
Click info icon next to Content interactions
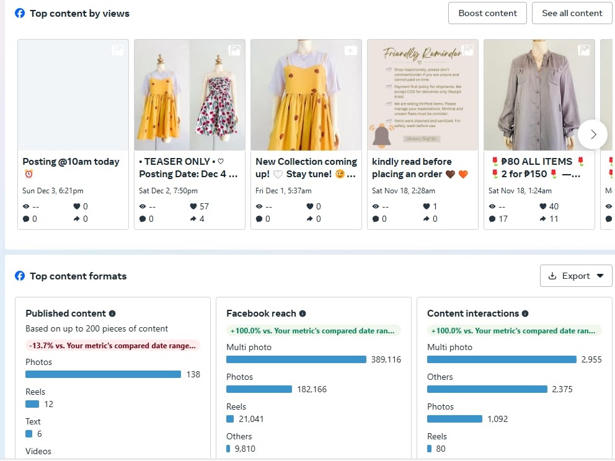click(x=525, y=314)
